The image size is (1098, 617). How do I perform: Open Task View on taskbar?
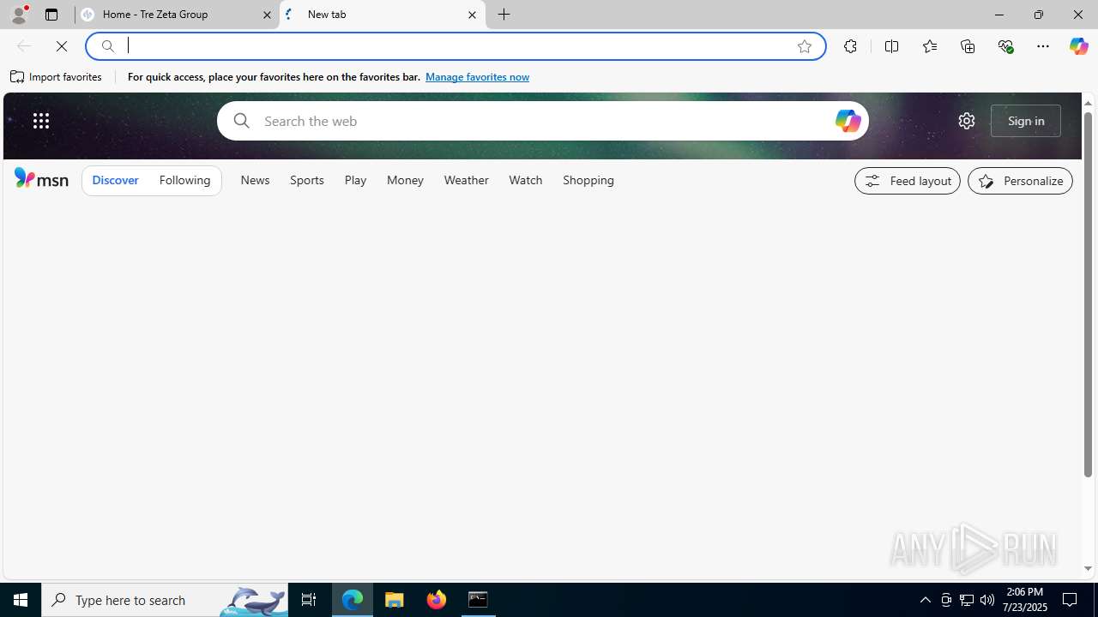coord(309,600)
